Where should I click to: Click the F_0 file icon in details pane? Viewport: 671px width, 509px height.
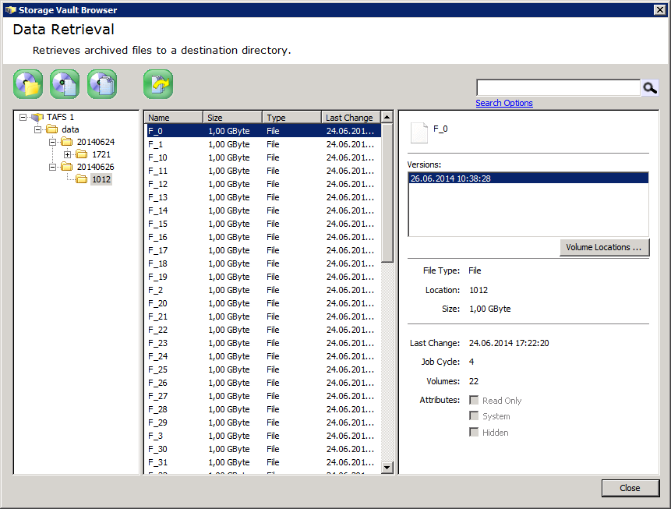pyautogui.click(x=419, y=133)
